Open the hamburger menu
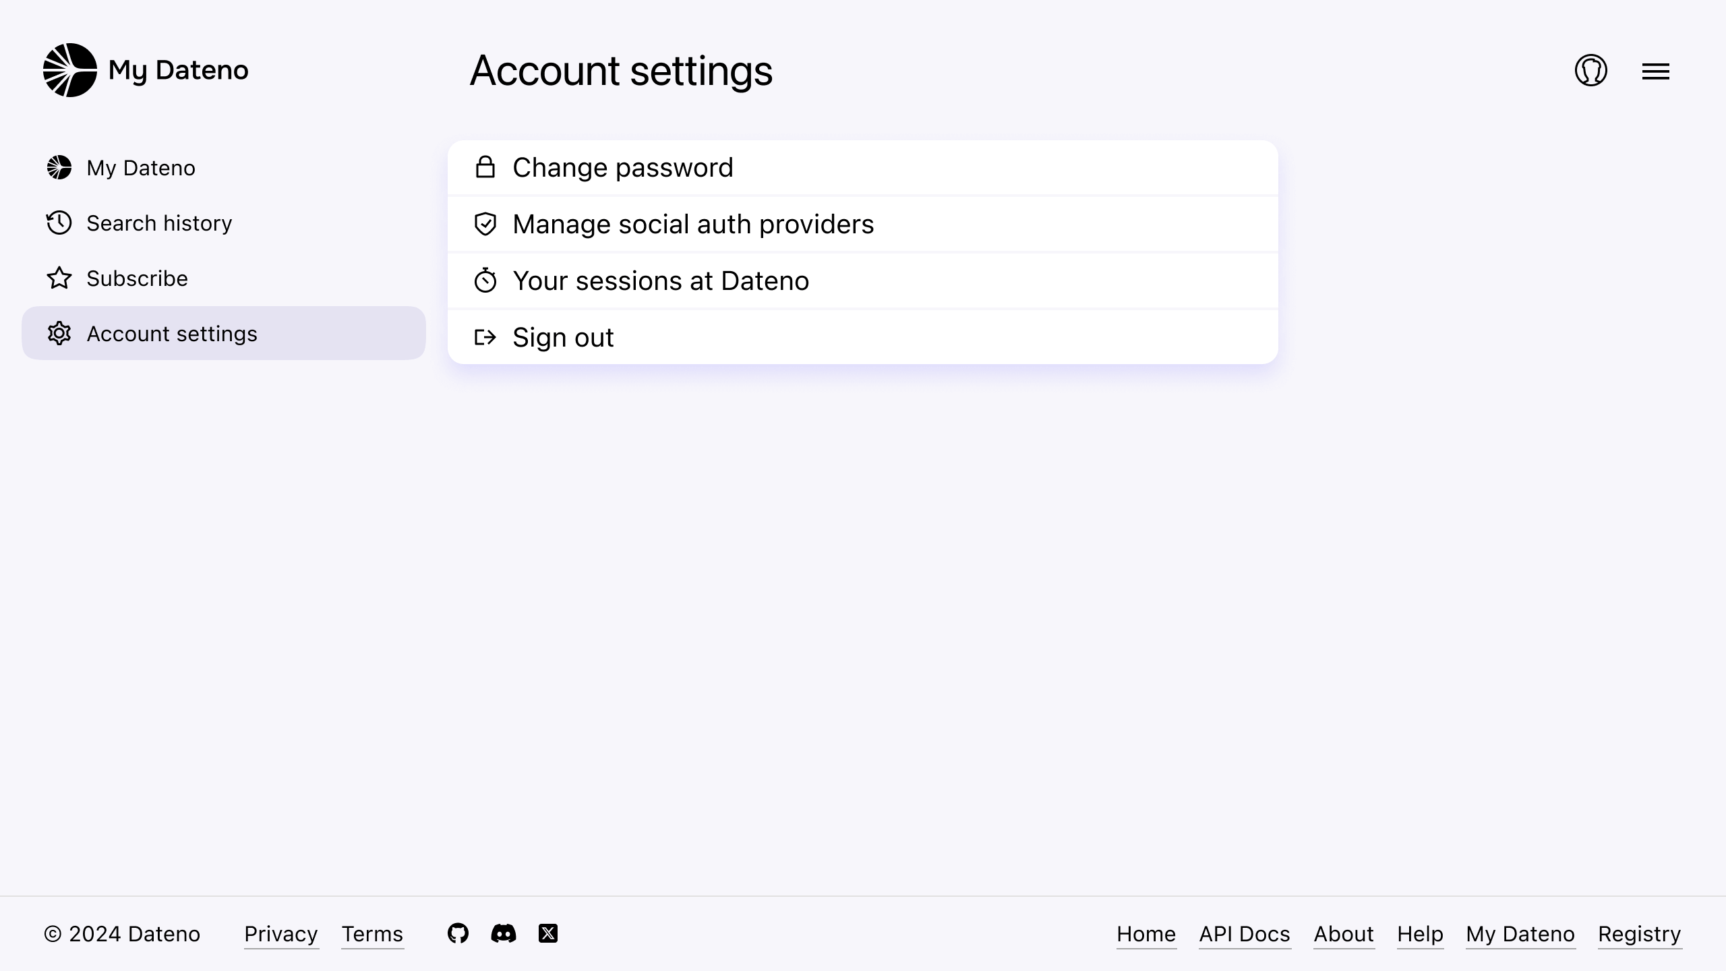This screenshot has height=971, width=1726. click(1655, 71)
